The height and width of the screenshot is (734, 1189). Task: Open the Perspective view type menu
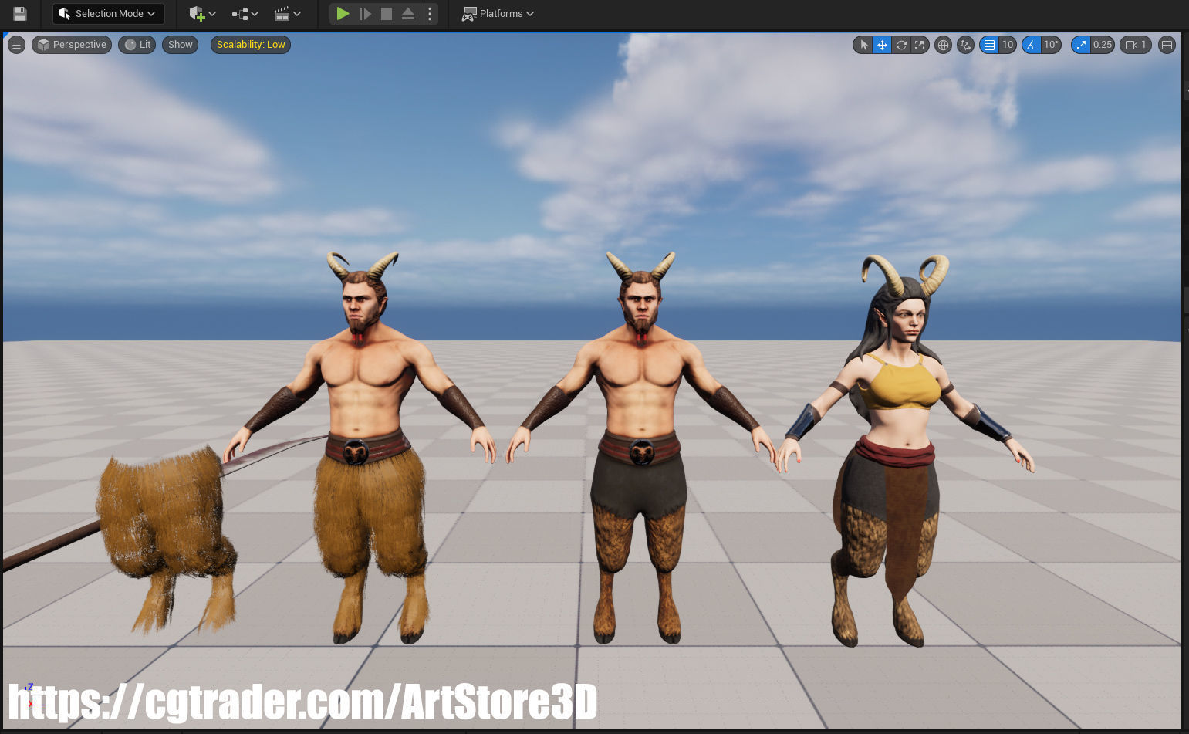[x=72, y=45]
